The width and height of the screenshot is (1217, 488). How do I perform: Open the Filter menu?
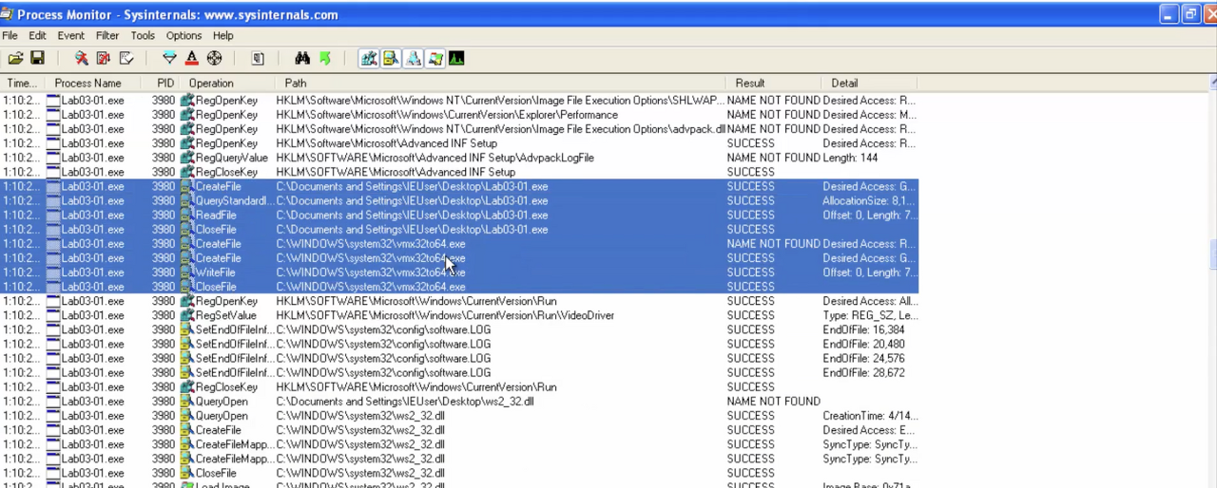click(x=107, y=35)
